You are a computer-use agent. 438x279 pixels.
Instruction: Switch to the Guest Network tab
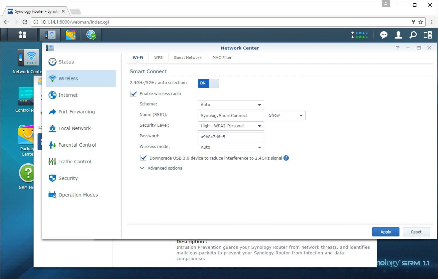point(187,58)
